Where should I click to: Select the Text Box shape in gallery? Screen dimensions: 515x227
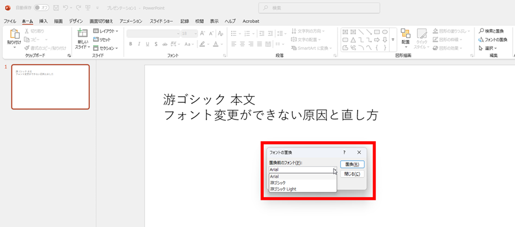[x=346, y=32]
